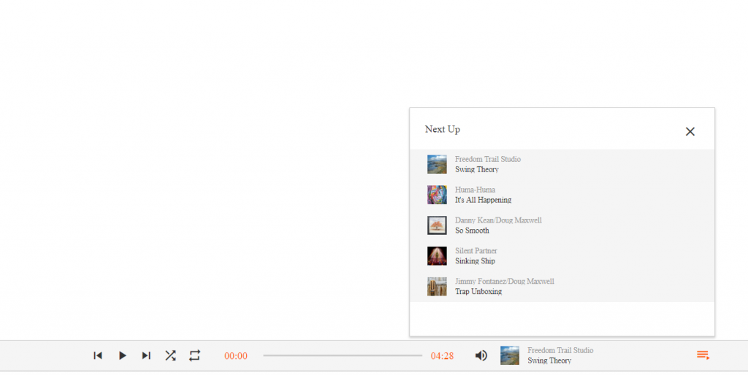The image size is (748, 375).
Task: Start playback with the play button
Action: click(122, 355)
